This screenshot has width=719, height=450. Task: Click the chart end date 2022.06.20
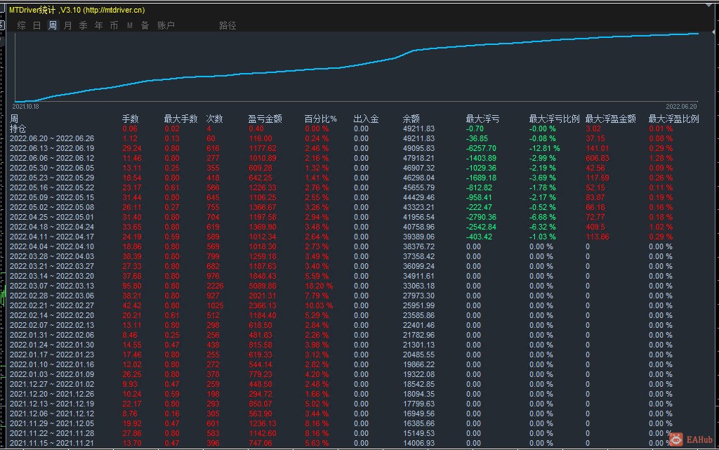[681, 106]
